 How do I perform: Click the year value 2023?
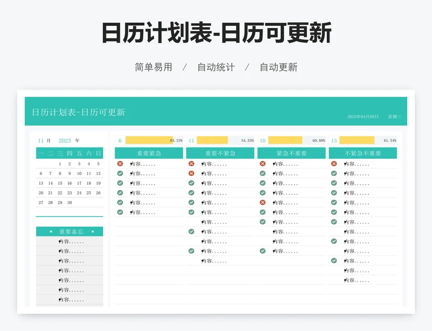tap(65, 140)
